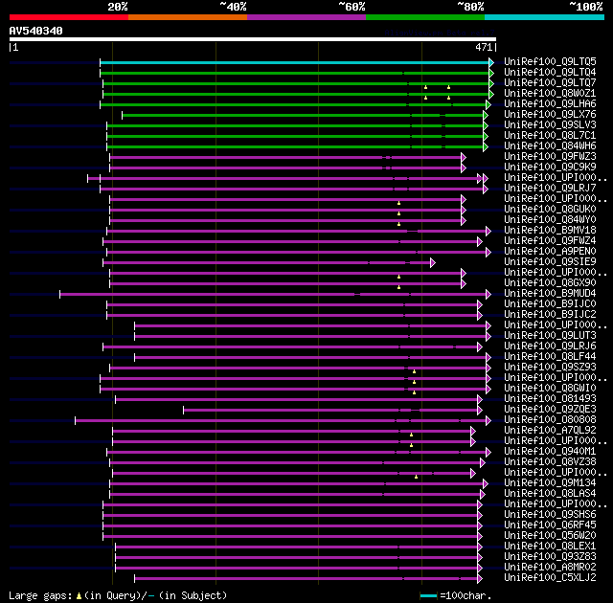Select the UniRef100_B9IJC0 label
Image resolution: width=613 pixels, height=603 pixels.
[550, 304]
